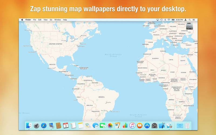The image size is (216, 135).
Task: Open the Finder menu
Action: (x=28, y=20)
